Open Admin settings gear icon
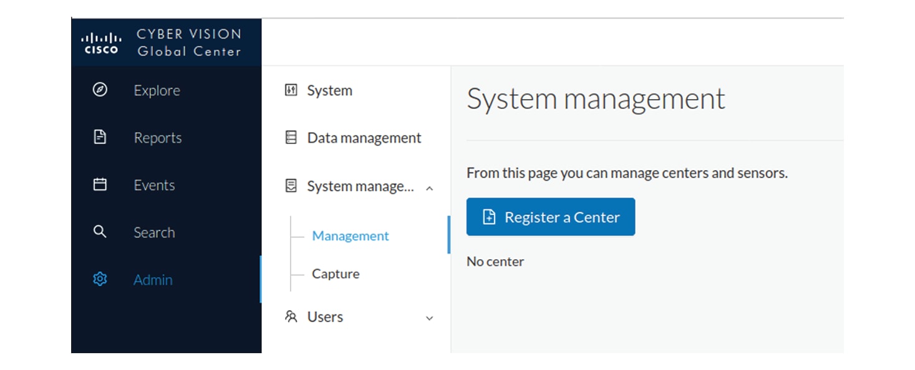Image resolution: width=915 pixels, height=370 pixels. [100, 279]
